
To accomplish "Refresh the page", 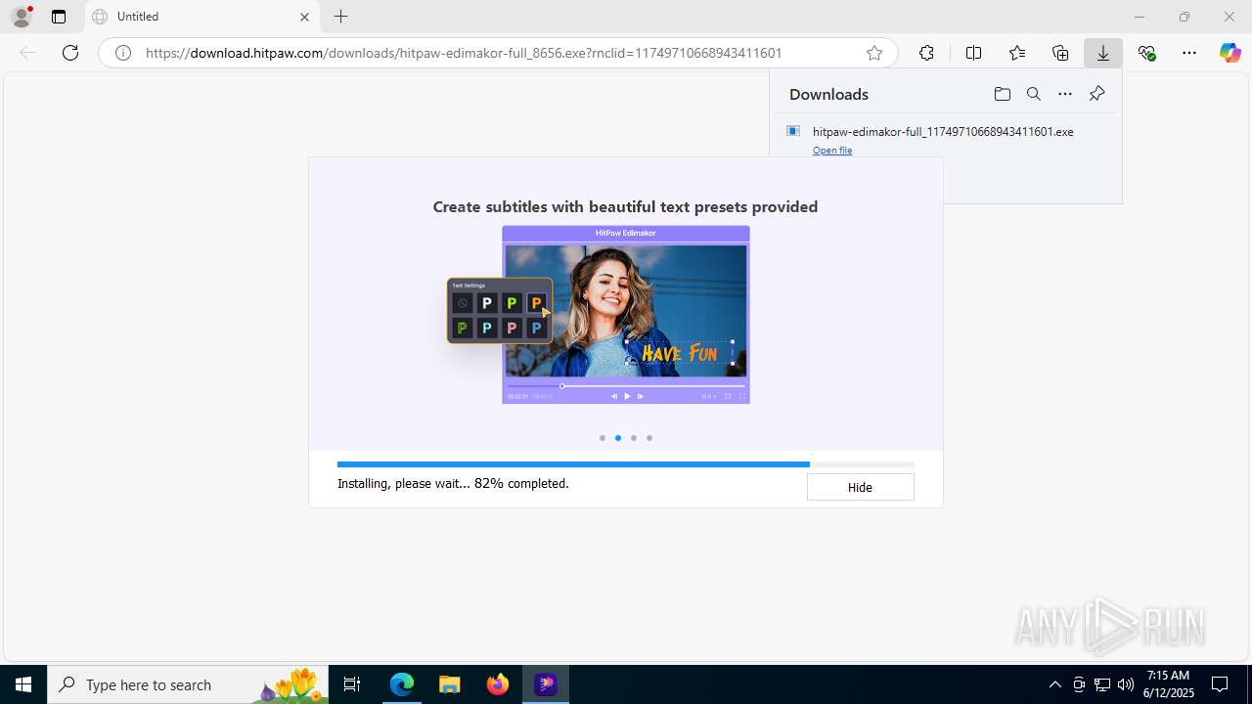I will click(x=70, y=53).
